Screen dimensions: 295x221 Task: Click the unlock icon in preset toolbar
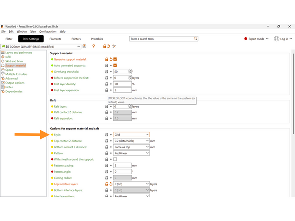pyautogui.click(x=105, y=46)
